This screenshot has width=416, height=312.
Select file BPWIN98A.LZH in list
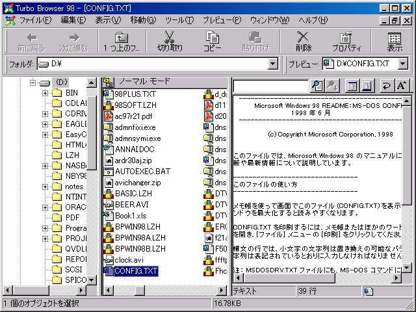click(x=140, y=238)
